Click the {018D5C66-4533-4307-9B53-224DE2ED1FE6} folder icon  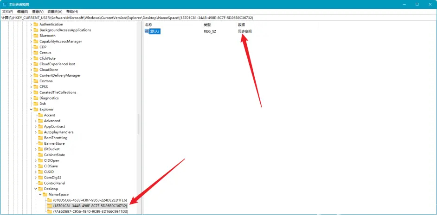[x=49, y=200]
